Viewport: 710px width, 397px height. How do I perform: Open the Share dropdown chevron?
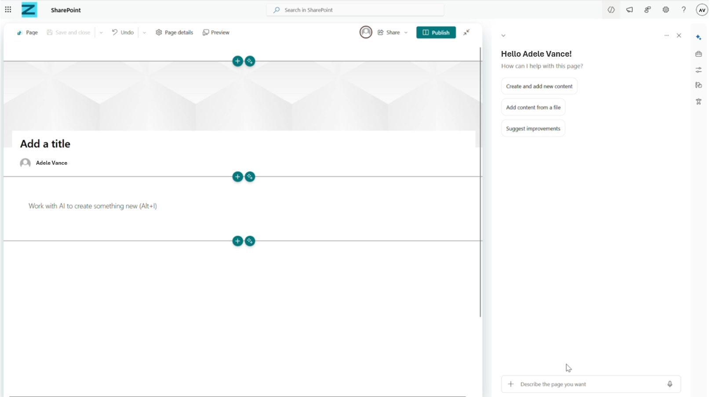point(405,32)
